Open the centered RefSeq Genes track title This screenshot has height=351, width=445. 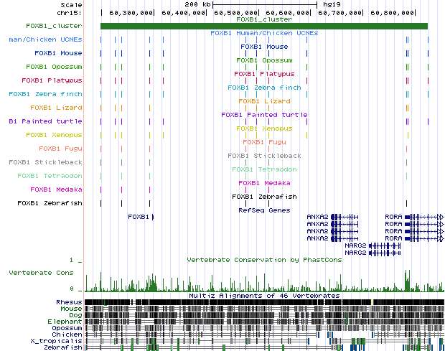tap(263, 210)
